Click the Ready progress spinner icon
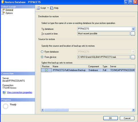 click(5, 106)
